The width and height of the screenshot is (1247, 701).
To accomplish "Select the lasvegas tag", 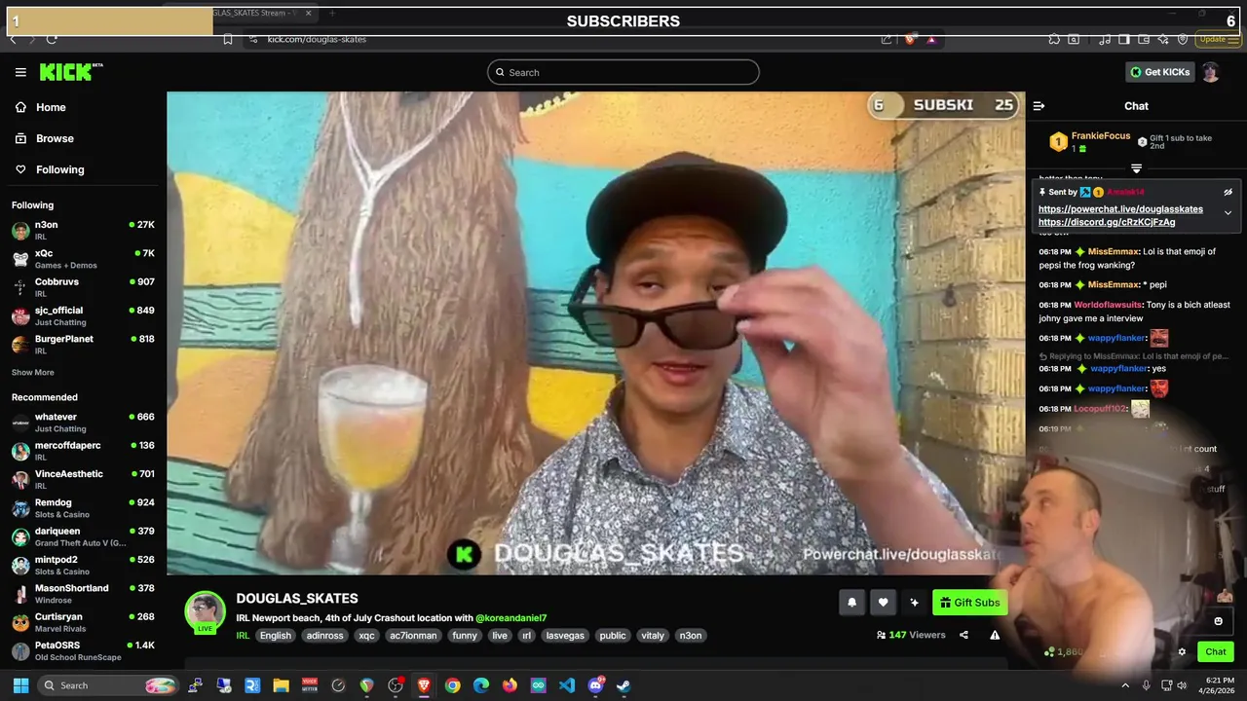I will click(565, 636).
